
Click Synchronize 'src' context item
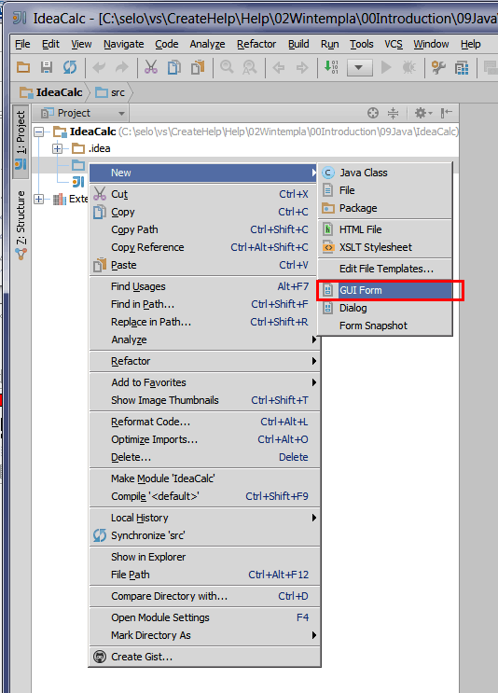click(204, 535)
